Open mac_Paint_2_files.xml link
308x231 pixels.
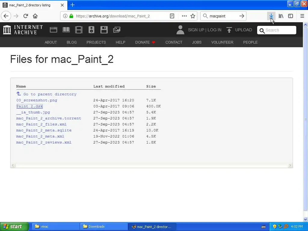pyautogui.click(x=41, y=124)
